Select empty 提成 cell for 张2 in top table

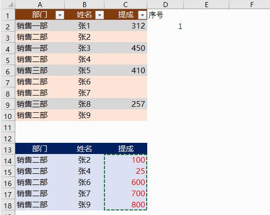coord(126,37)
